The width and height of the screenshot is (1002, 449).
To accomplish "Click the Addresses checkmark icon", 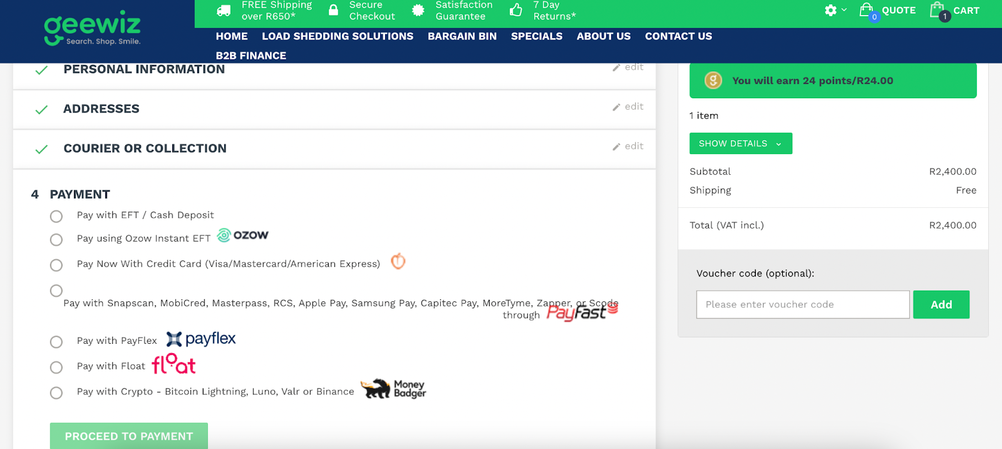I will pos(41,110).
